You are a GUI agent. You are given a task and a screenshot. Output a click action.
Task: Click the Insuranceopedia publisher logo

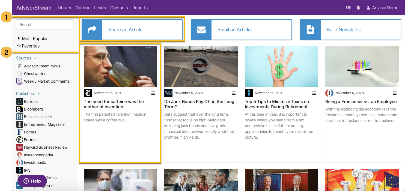20,155
